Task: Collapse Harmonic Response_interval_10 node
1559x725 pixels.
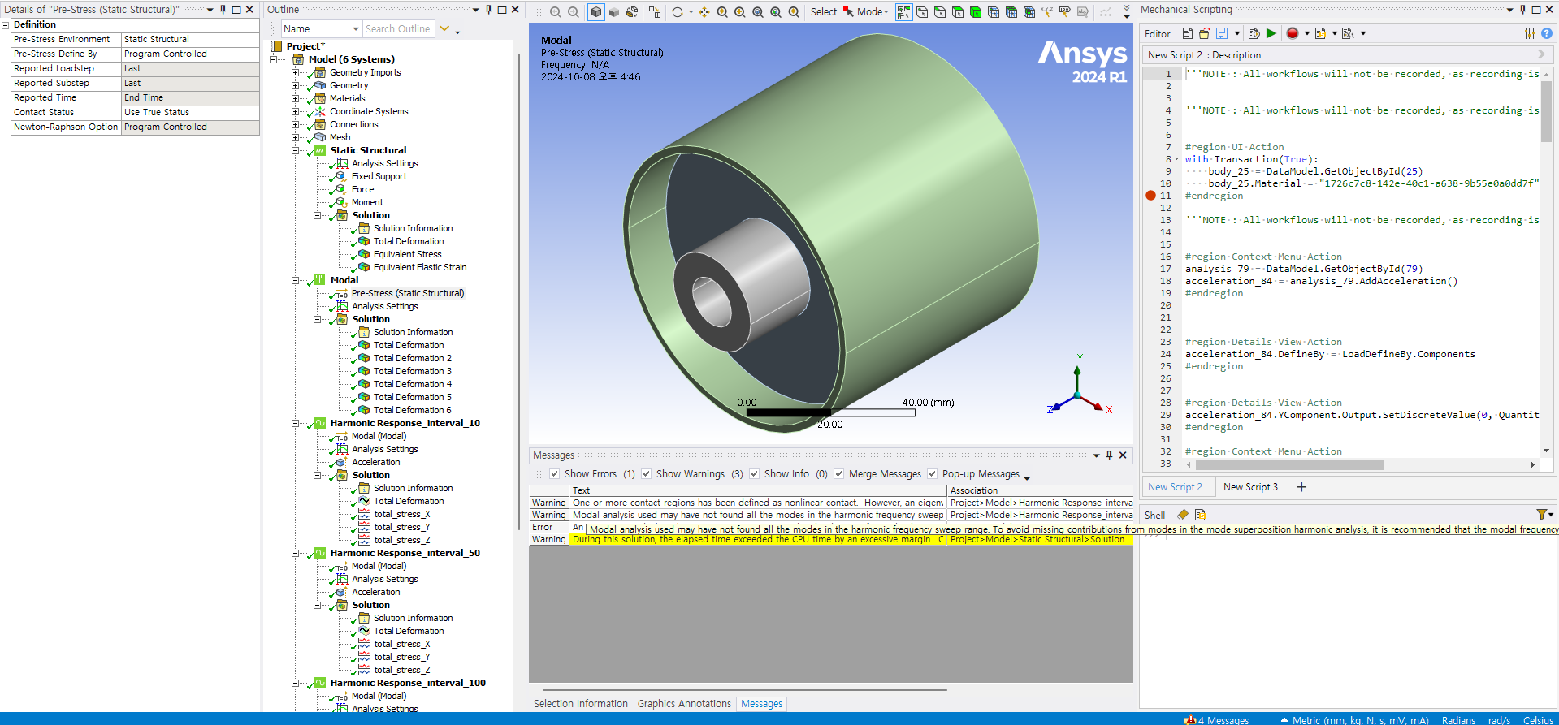Action: (295, 423)
